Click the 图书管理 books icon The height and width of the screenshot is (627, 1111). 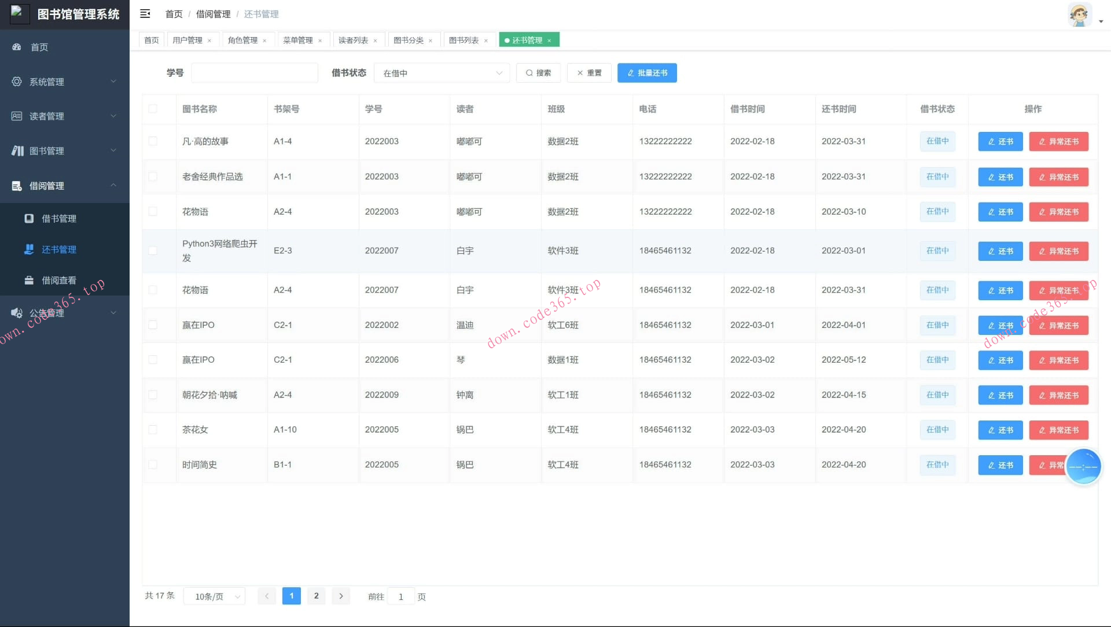[17, 150]
